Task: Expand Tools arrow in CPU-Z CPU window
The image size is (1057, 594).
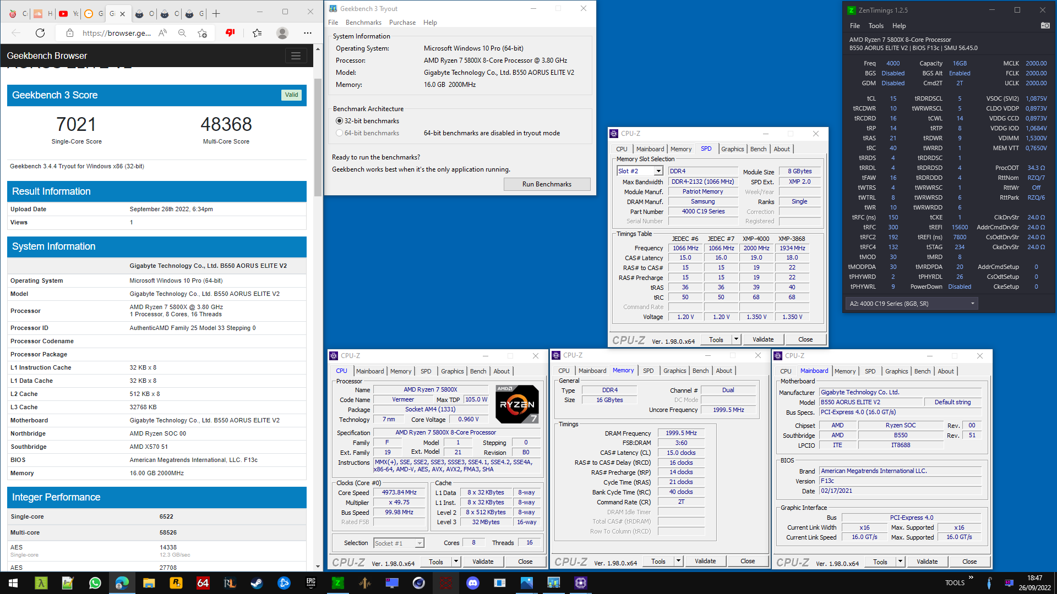Action: tap(456, 562)
